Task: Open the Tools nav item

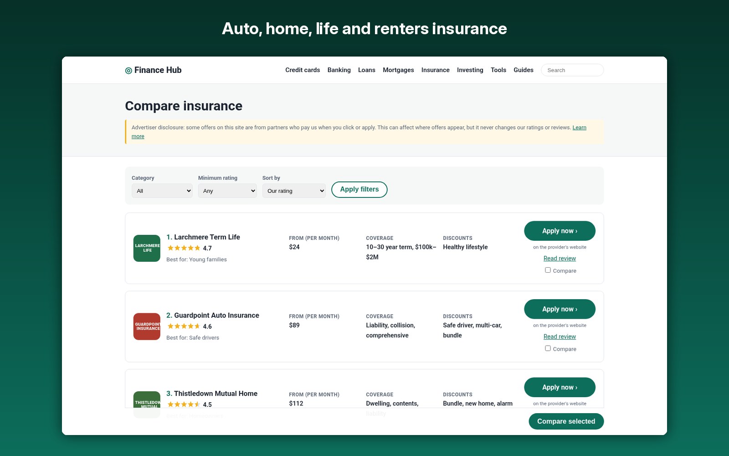Action: 498,70
